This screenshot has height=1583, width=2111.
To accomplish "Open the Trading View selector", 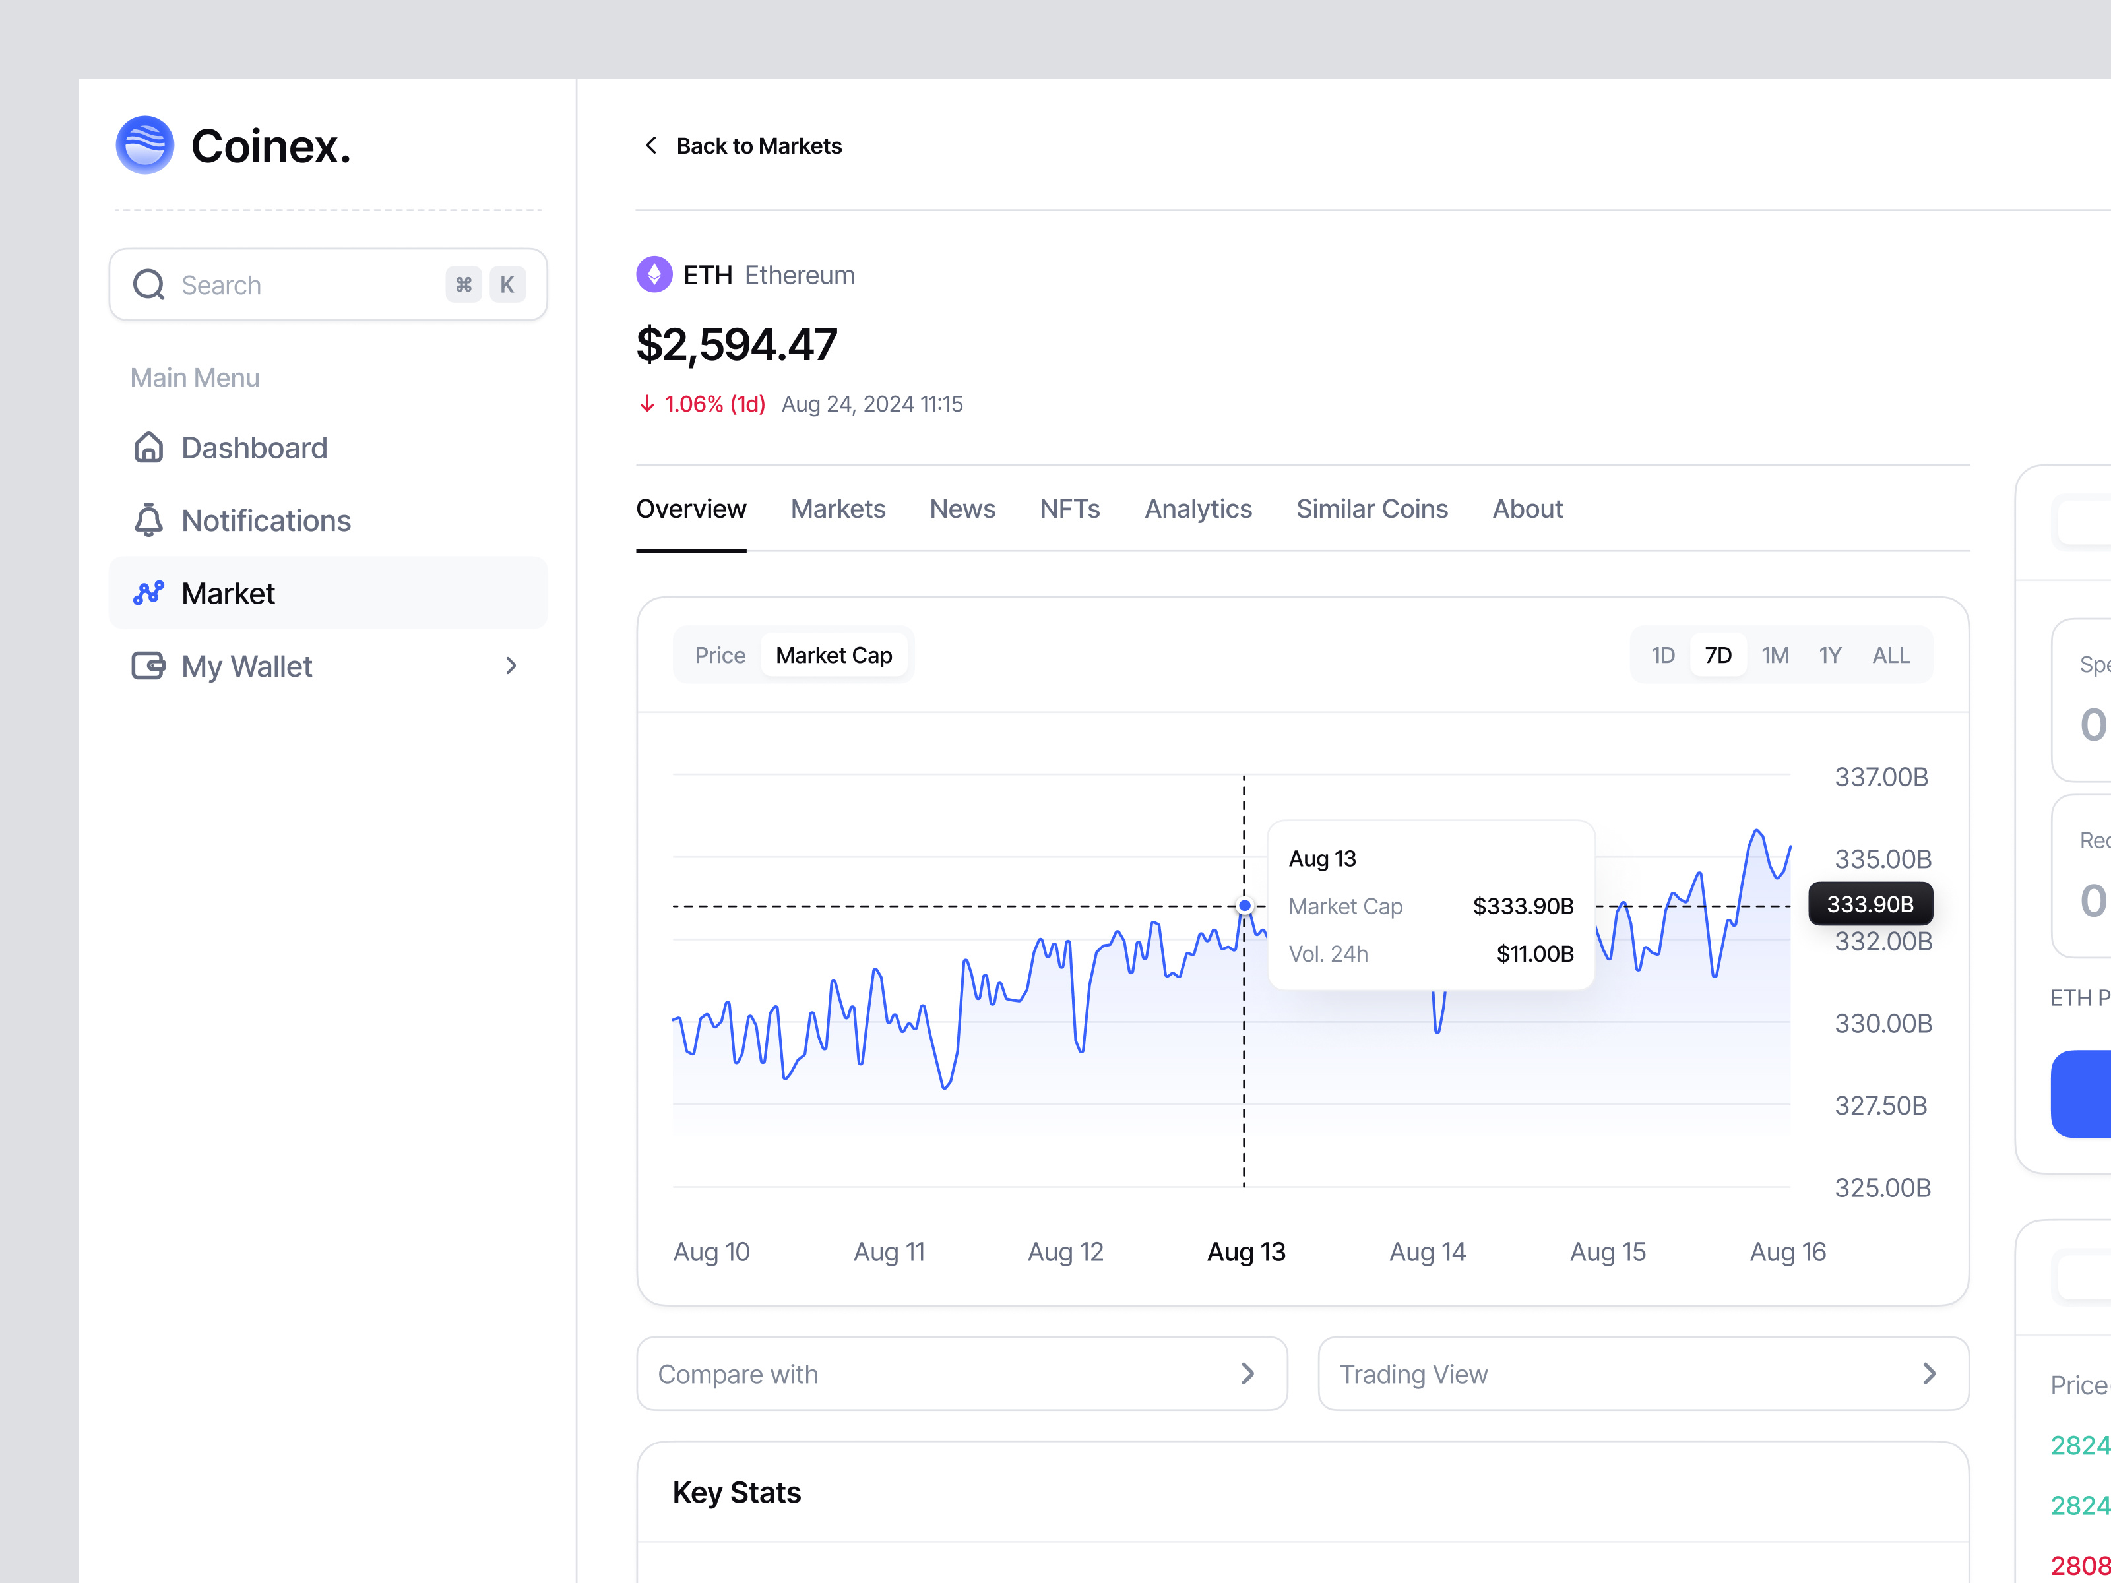I will tap(1643, 1374).
